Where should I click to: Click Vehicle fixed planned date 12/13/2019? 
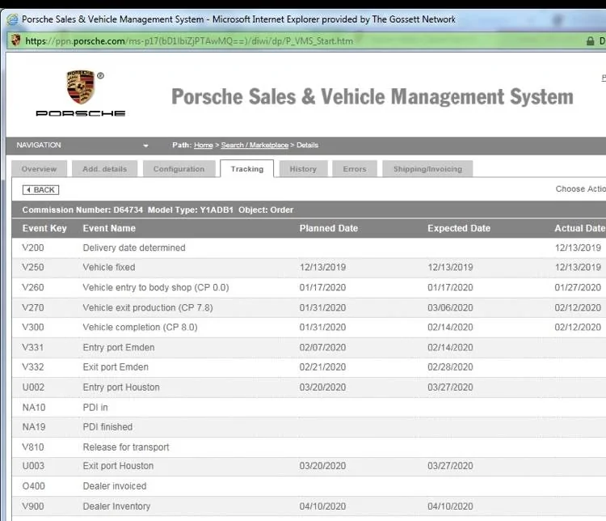[322, 267]
